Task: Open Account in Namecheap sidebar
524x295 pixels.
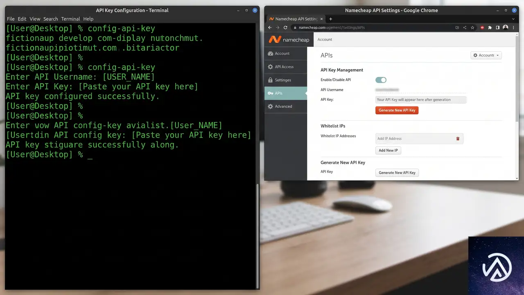Action: click(x=286, y=53)
